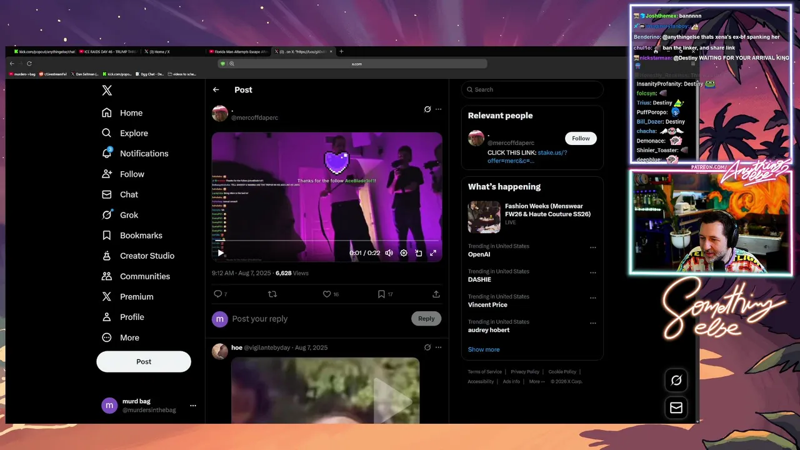Switch to the ICE RAIDS DAY 46 tab

click(x=107, y=52)
